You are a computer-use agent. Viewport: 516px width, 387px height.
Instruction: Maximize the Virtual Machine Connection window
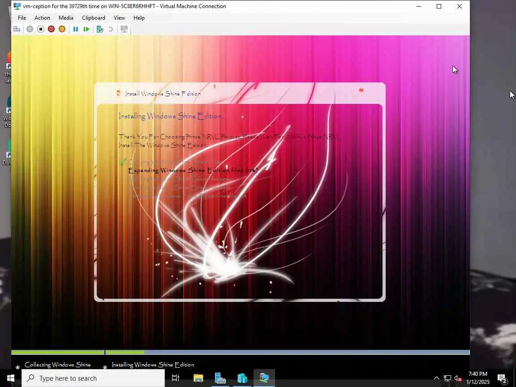pyautogui.click(x=439, y=6)
